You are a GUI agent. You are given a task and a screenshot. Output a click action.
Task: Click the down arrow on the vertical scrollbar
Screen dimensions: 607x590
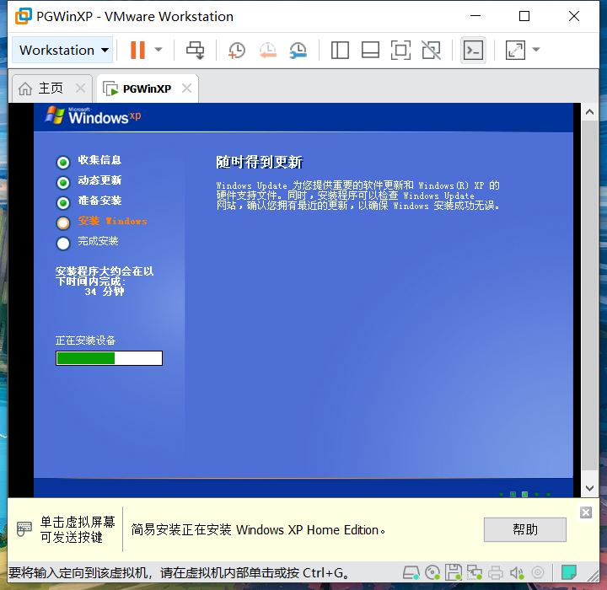click(589, 488)
